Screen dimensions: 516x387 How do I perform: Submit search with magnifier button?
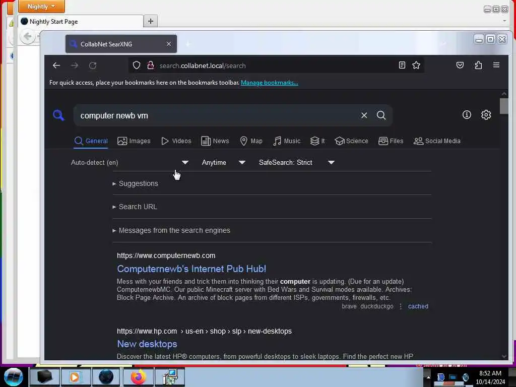pos(381,115)
